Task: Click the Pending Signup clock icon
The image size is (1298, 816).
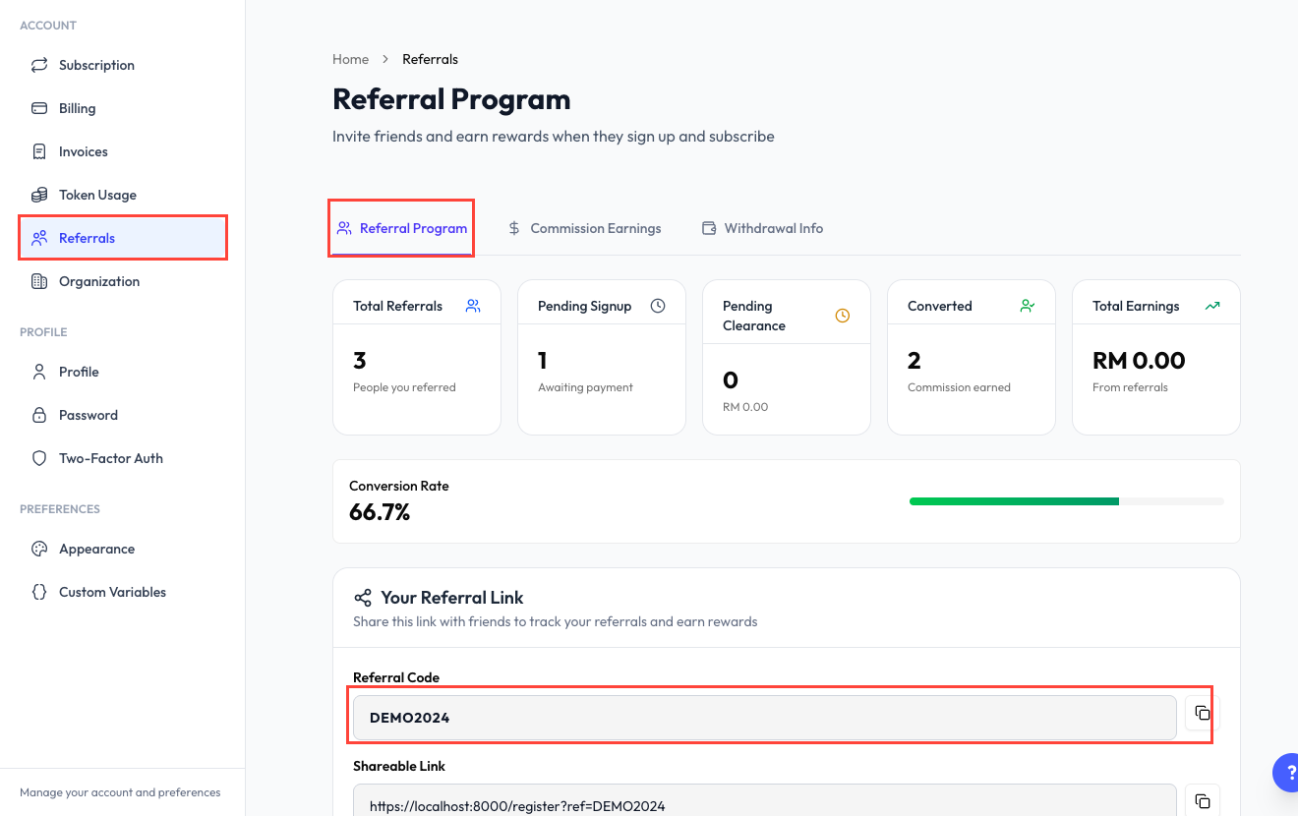Action: pos(658,306)
